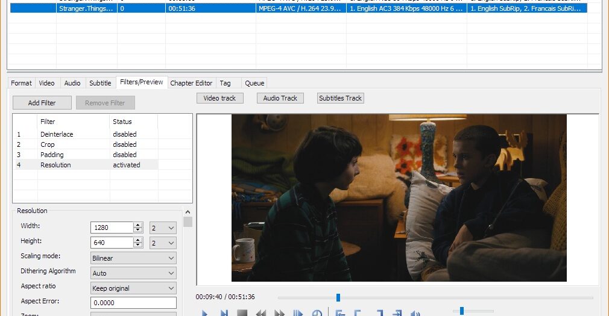
Task: Click the rewind double-arrow icon
Action: pos(261,312)
